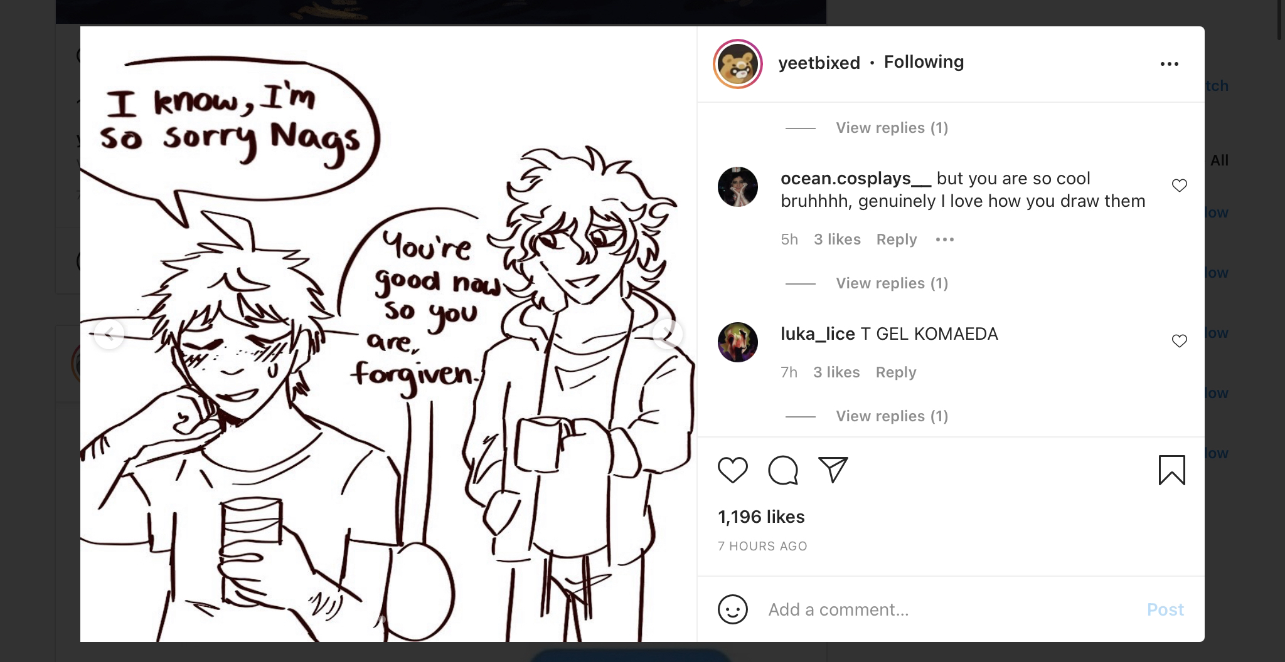Expand replies under ocean.cosplays__ comment
The image size is (1285, 662).
click(x=892, y=283)
